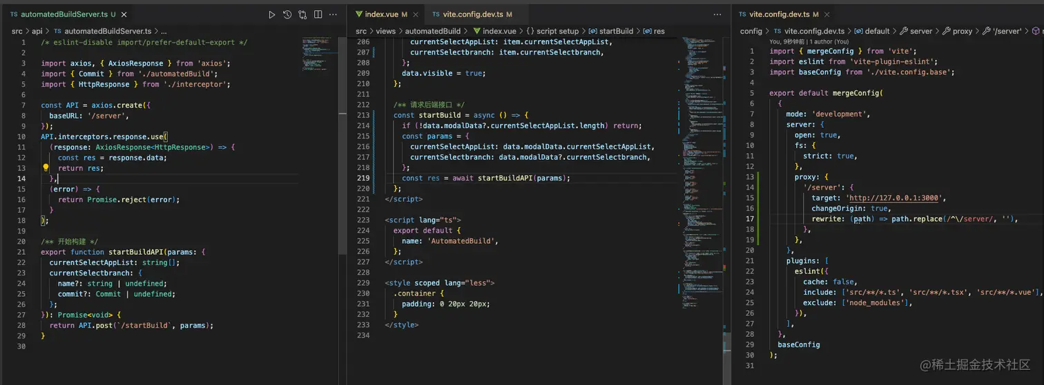Open the res breadcrumb symbol
Viewport: 1044px width, 385px height.
click(x=654, y=31)
